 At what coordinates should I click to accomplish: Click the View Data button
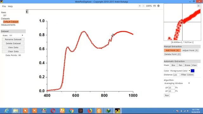13,47
